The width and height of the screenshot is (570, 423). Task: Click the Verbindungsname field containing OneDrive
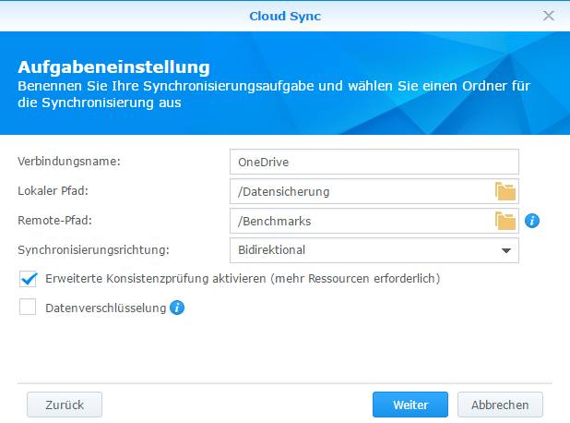pos(374,162)
